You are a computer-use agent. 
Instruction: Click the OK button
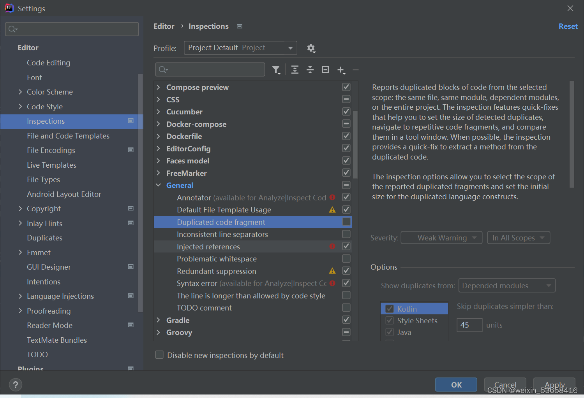[x=456, y=385]
